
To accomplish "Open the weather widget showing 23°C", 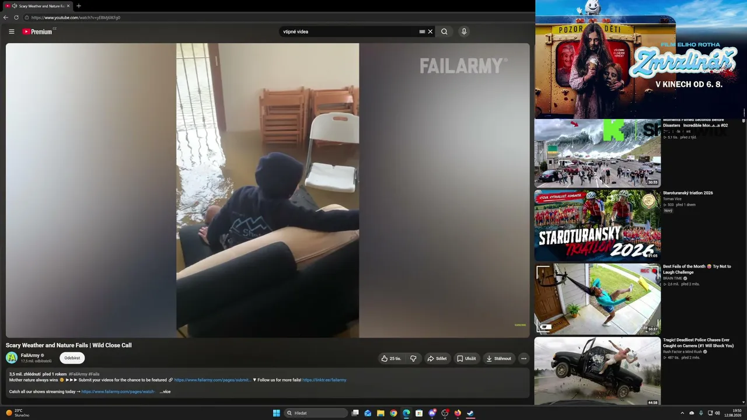I will [x=18, y=413].
